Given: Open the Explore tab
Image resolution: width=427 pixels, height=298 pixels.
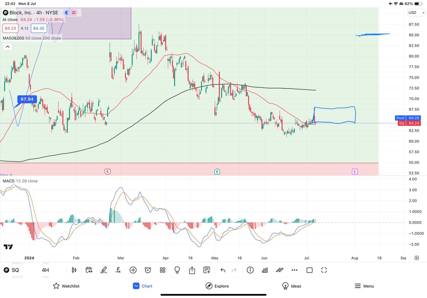Looking at the screenshot, I should (217, 286).
